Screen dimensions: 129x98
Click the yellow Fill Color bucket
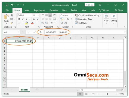click(x=26, y=23)
